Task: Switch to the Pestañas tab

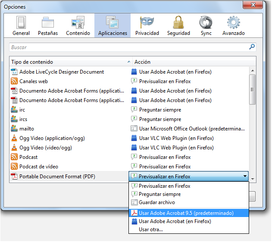Action: pos(48,26)
